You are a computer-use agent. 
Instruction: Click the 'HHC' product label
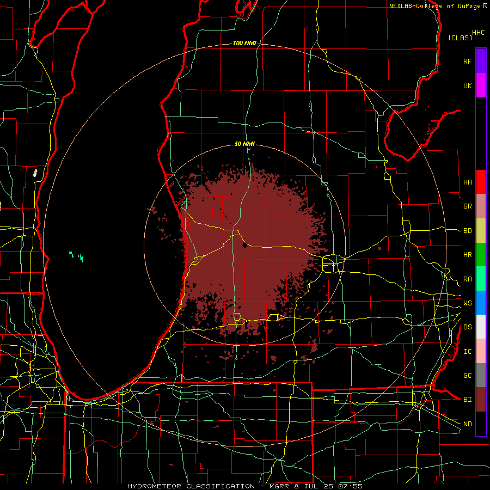479,33
